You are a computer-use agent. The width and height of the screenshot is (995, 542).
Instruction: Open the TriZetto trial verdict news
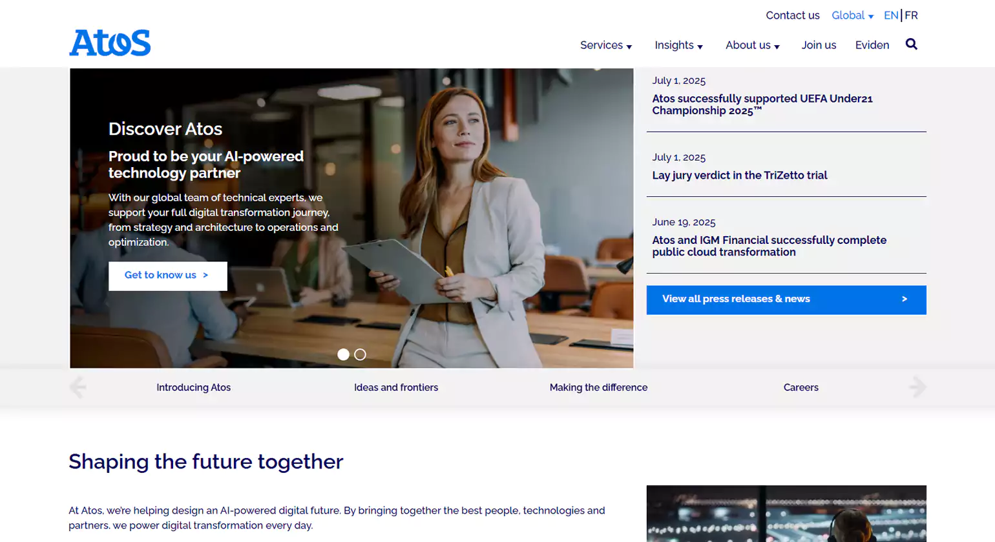click(x=739, y=176)
